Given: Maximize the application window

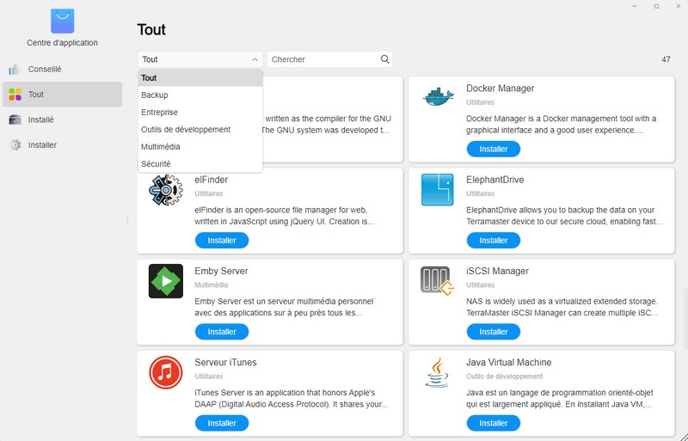Looking at the screenshot, I should click(656, 6).
